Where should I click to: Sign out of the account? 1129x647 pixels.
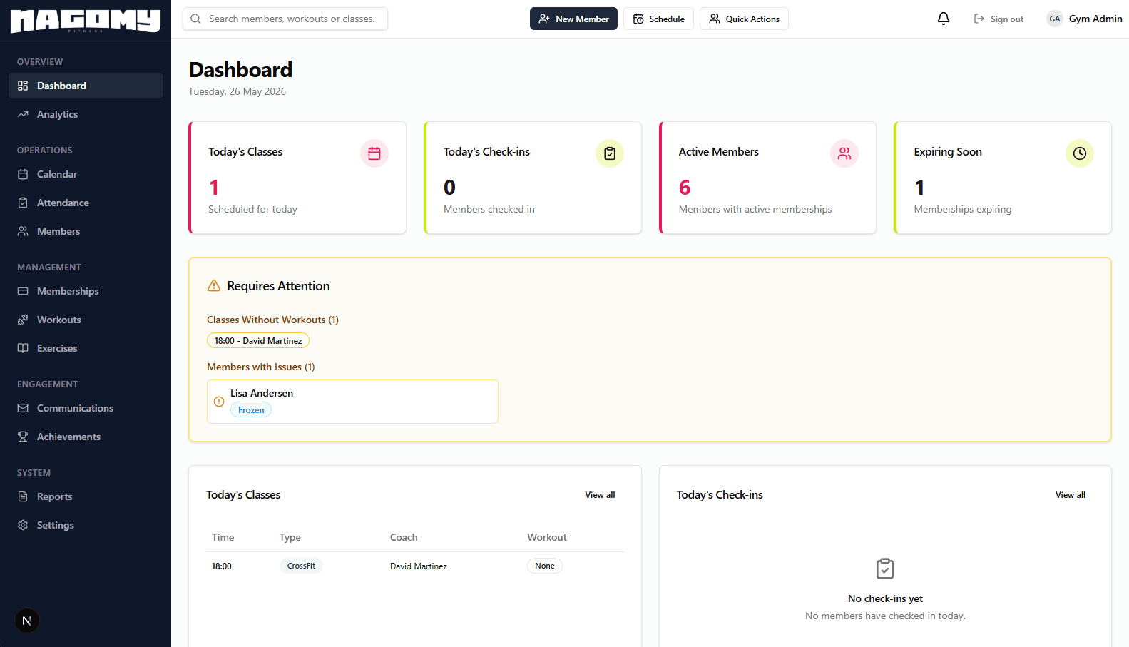(x=998, y=19)
